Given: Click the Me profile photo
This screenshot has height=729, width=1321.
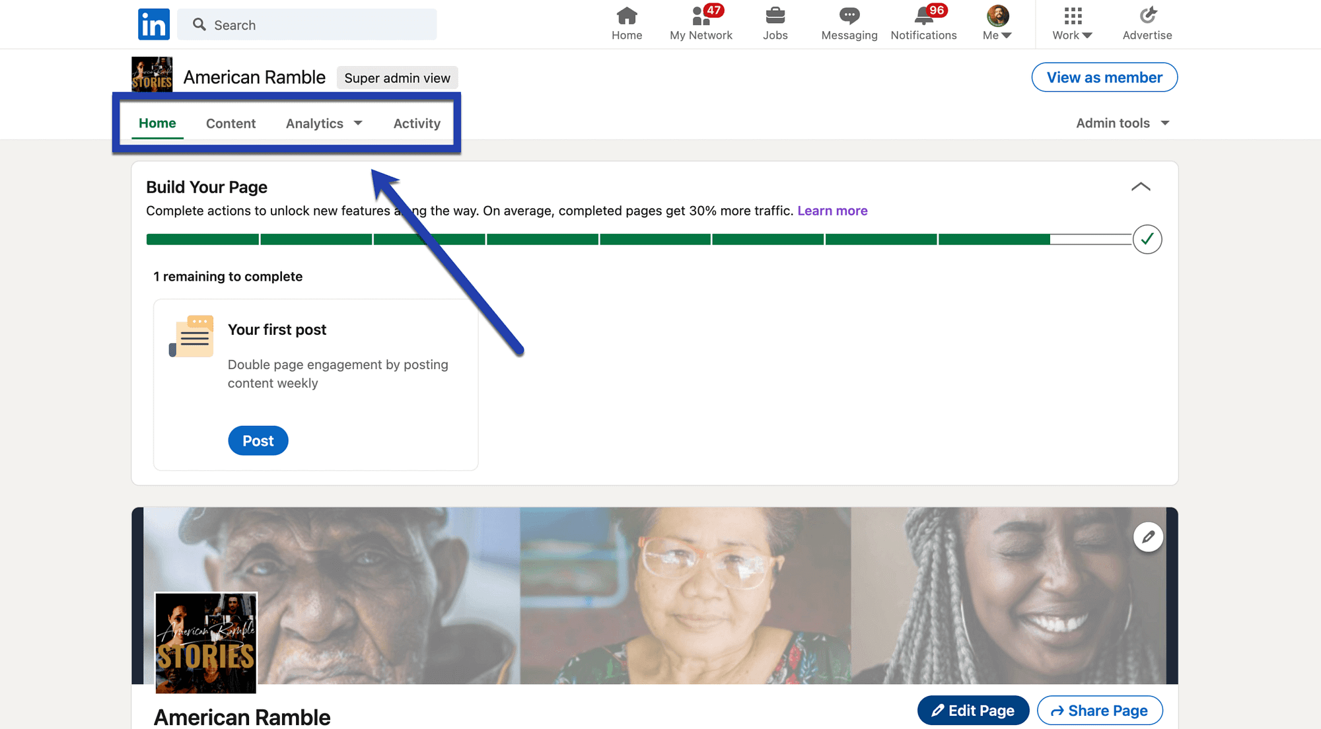Looking at the screenshot, I should click(997, 15).
